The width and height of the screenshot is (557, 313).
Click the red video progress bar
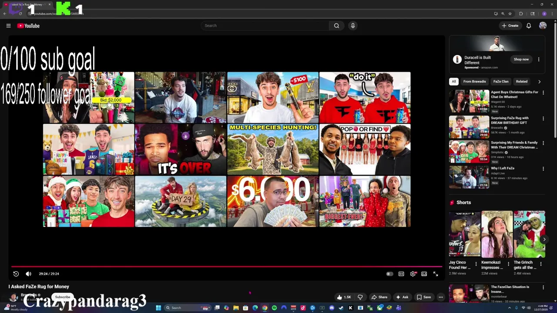(x=226, y=266)
